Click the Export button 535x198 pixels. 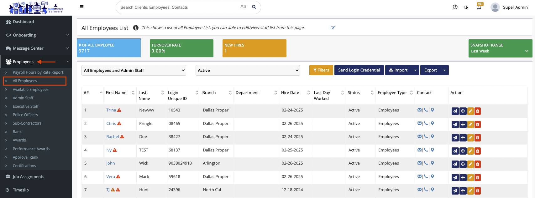[x=431, y=70]
